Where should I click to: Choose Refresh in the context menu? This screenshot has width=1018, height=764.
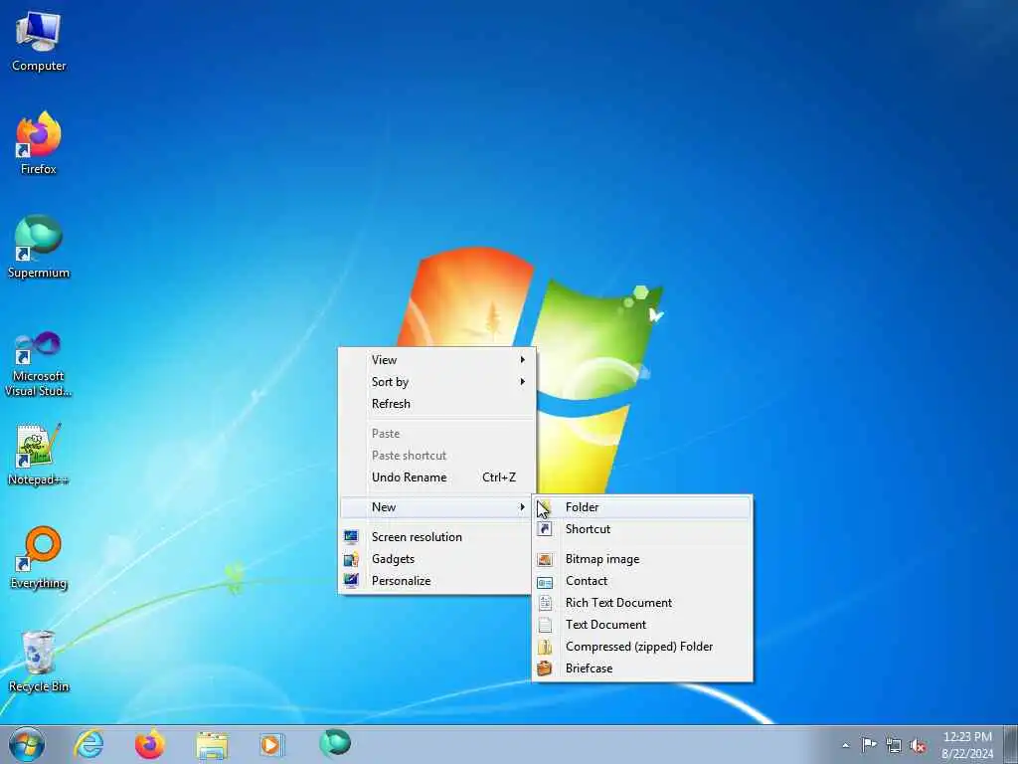[437, 404]
